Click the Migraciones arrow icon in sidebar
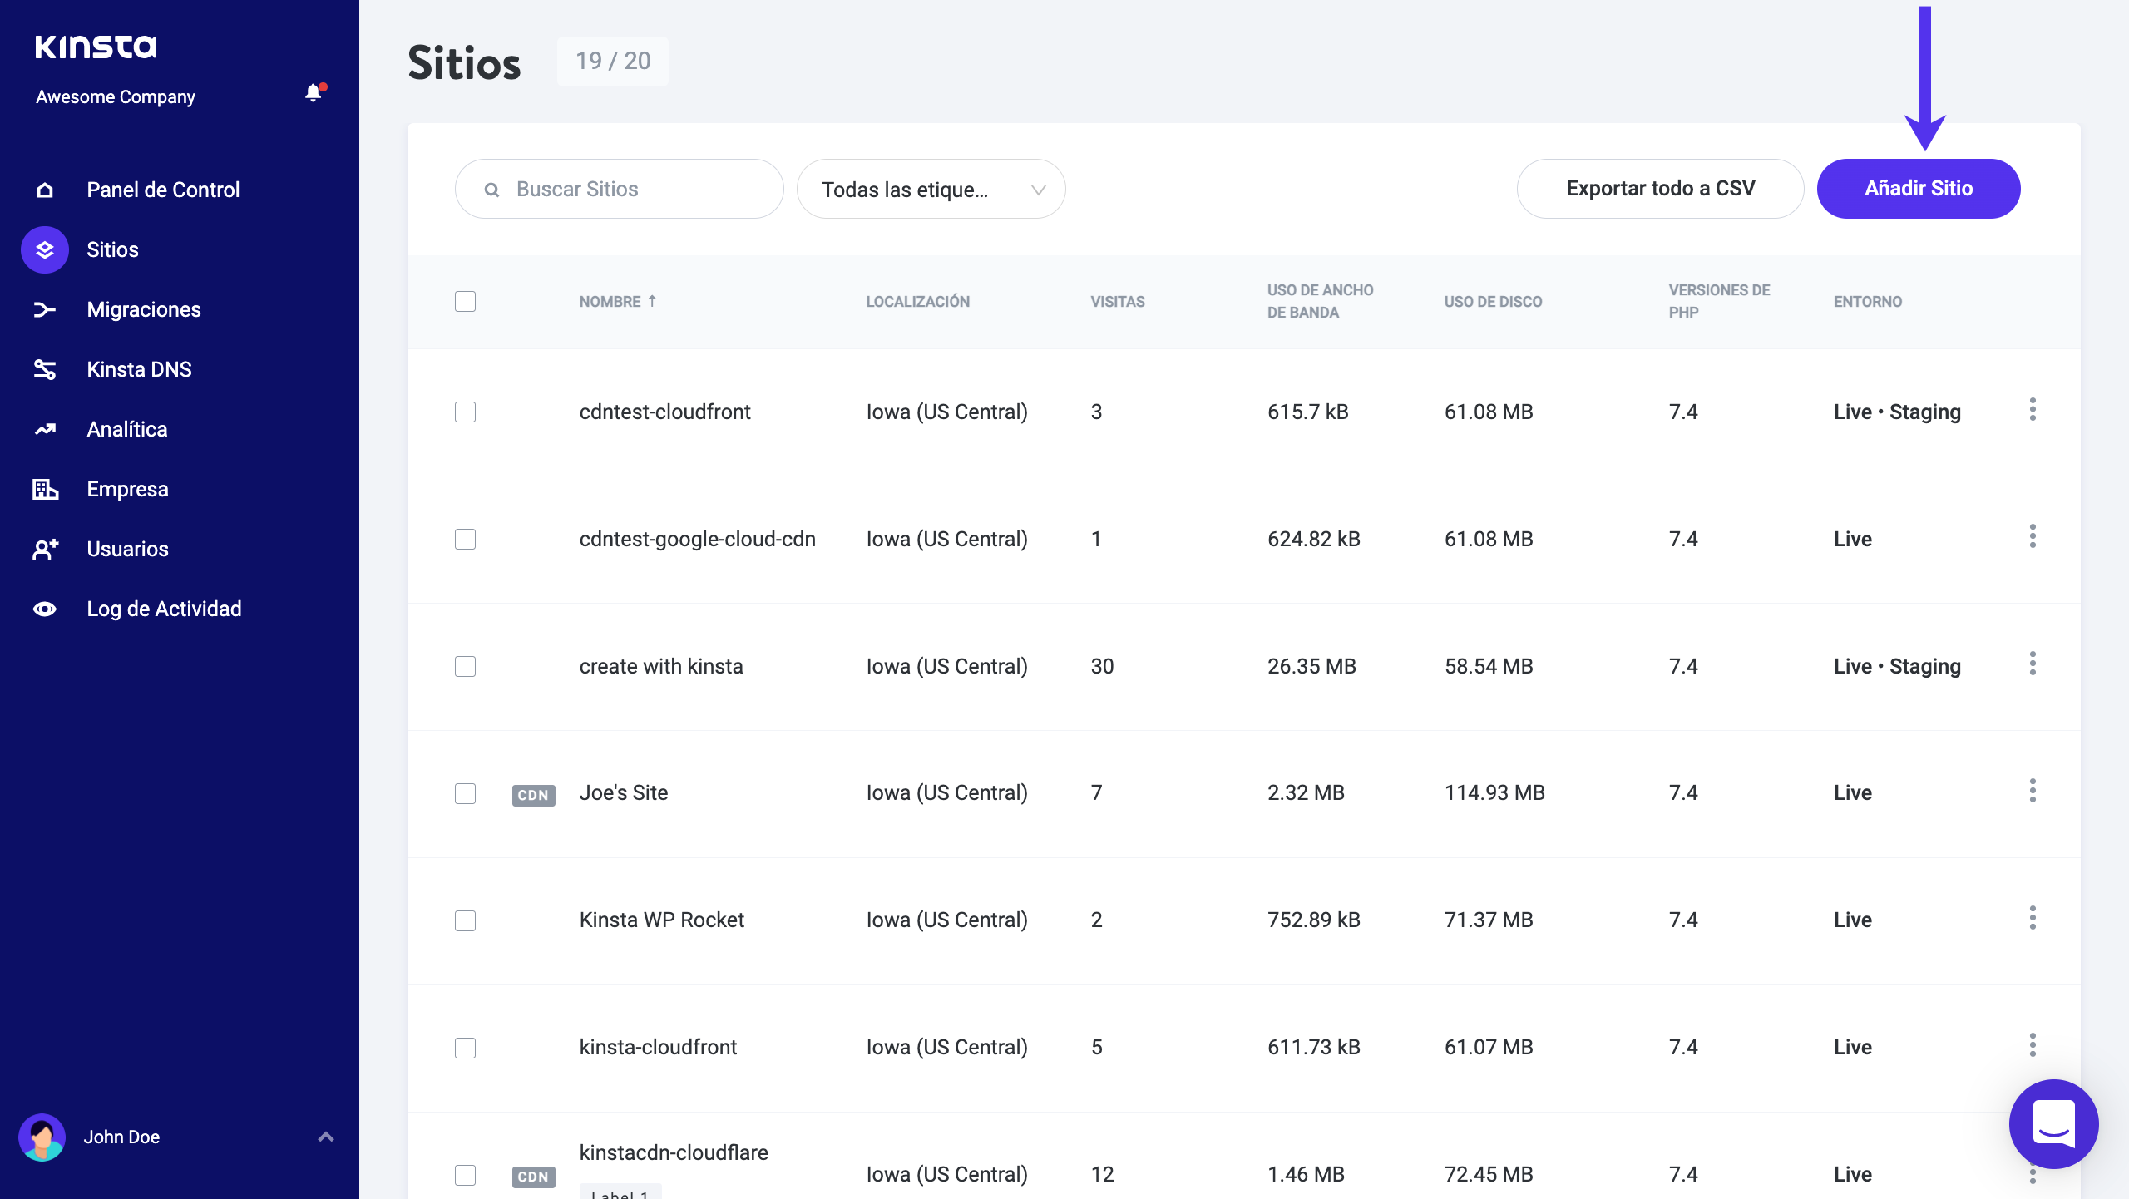2129x1199 pixels. click(x=45, y=309)
